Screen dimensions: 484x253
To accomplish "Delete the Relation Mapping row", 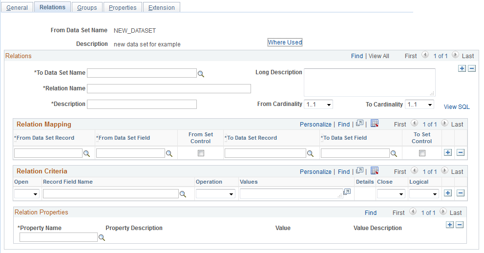I will coord(461,152).
